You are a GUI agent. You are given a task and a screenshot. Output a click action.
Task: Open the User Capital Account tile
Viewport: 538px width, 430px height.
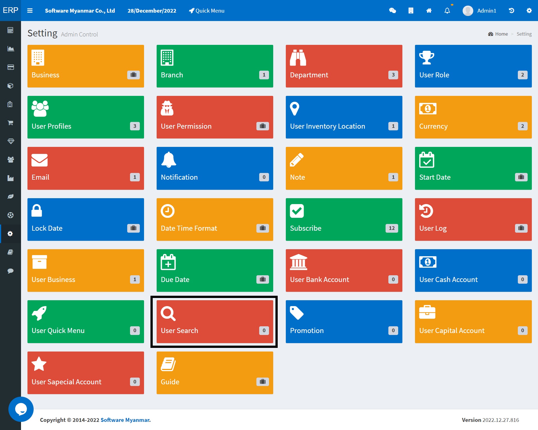coord(473,322)
